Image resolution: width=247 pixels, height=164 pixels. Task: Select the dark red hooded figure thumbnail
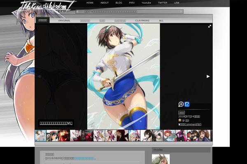[123, 135]
